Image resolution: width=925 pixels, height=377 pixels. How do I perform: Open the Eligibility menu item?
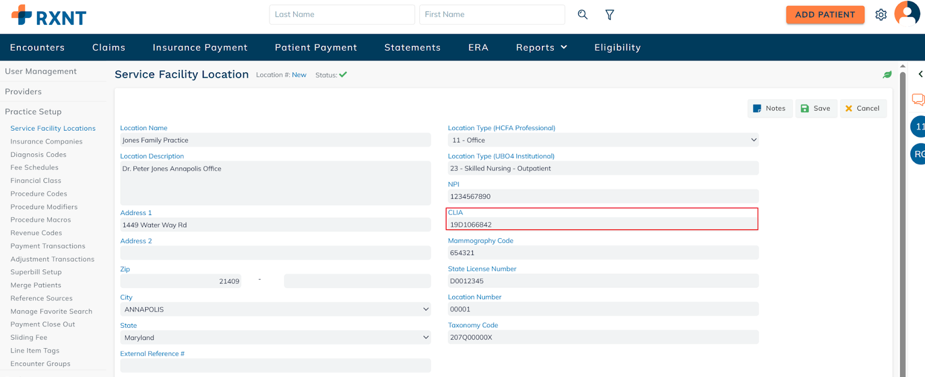point(617,47)
